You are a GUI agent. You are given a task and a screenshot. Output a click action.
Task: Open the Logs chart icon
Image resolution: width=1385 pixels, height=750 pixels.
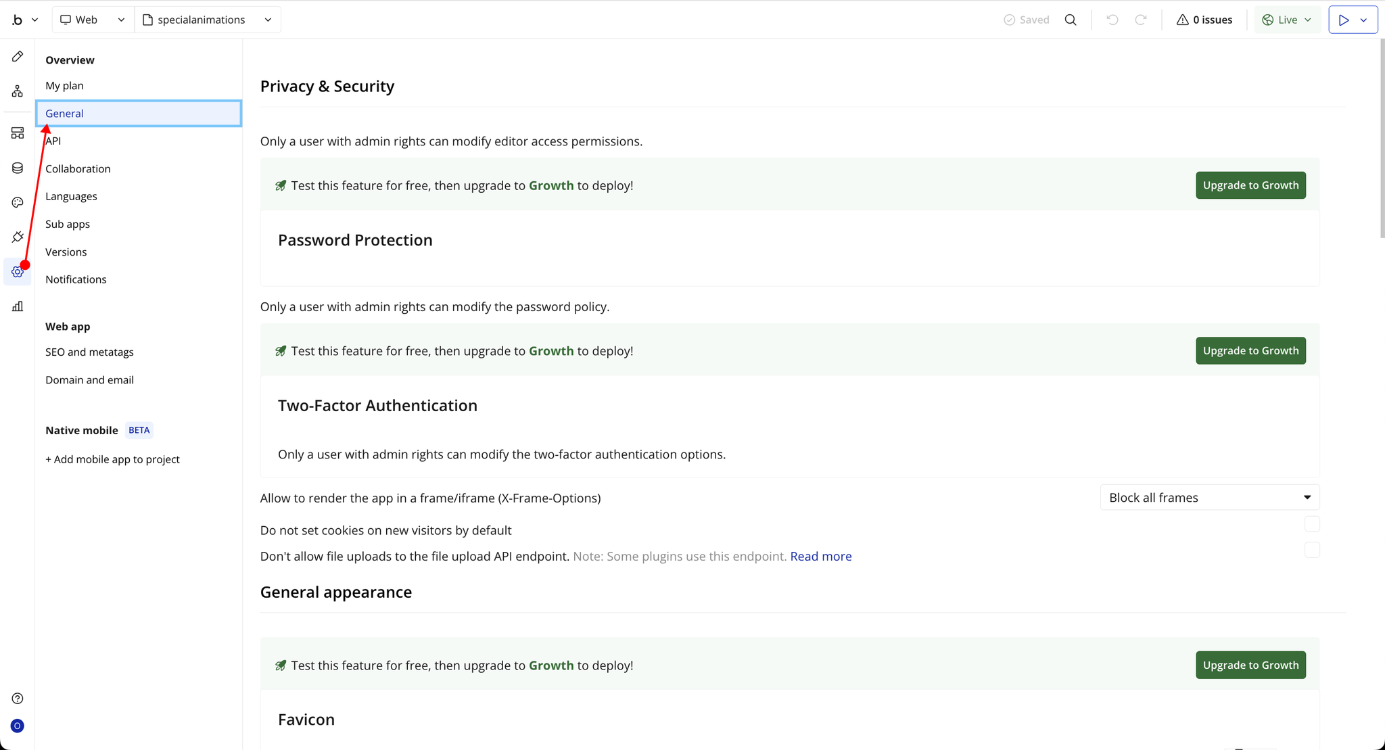click(x=18, y=307)
